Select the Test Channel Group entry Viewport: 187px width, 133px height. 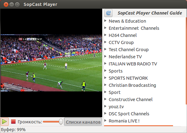pyautogui.click(x=129, y=50)
